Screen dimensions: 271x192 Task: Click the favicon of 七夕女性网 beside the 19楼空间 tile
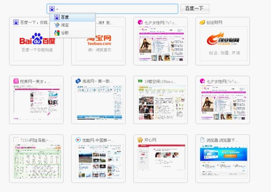(202, 81)
